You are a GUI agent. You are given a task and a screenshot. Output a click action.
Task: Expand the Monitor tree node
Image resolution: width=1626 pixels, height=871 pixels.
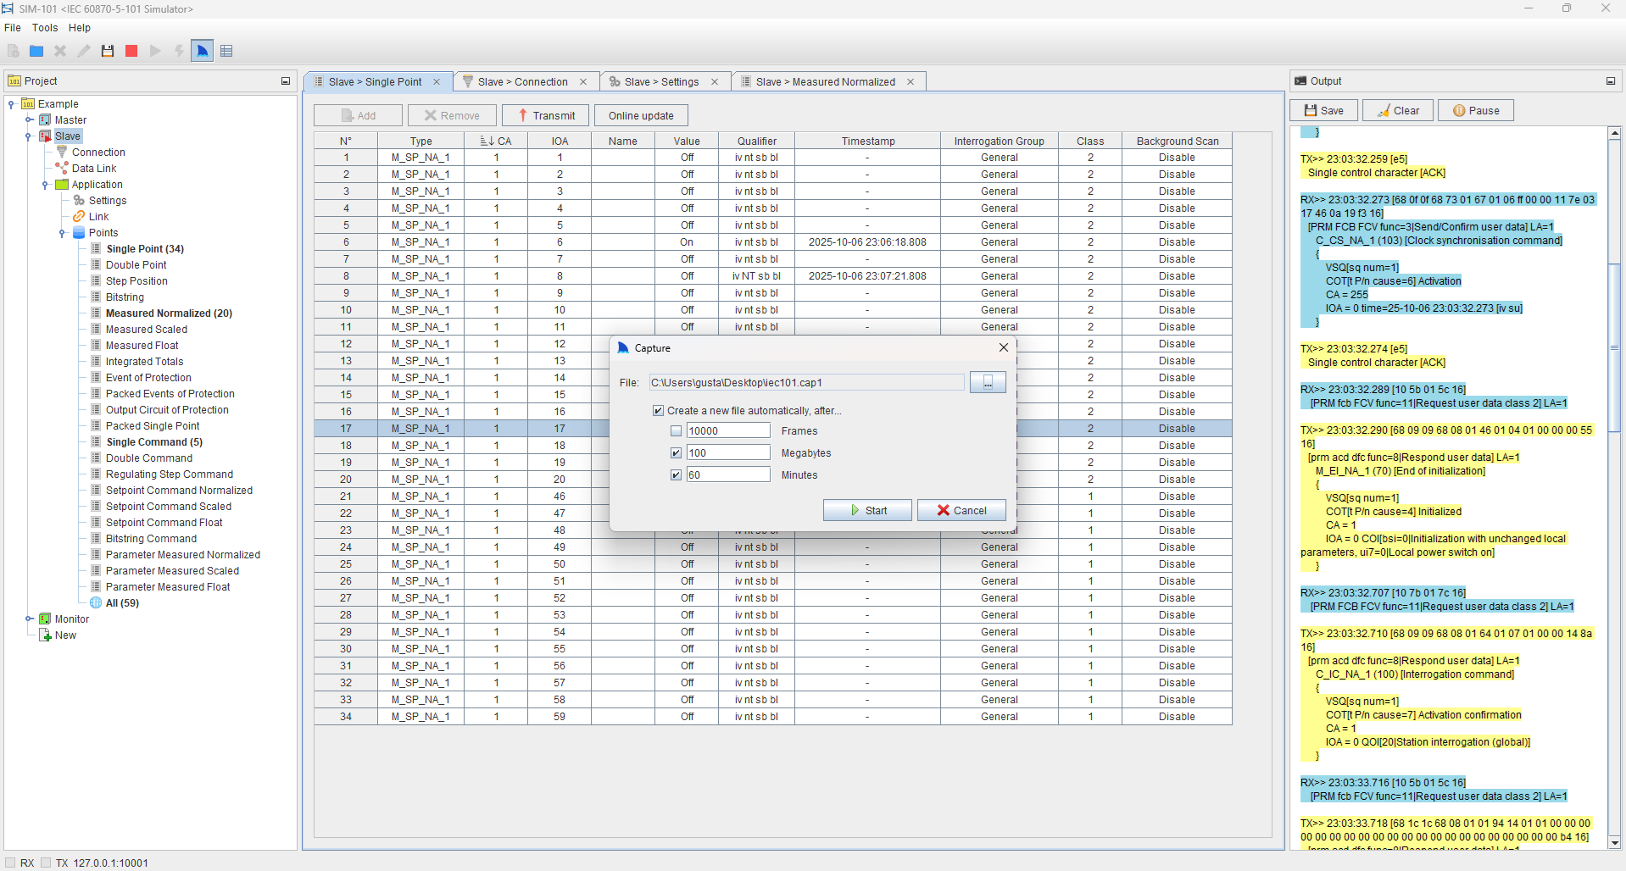tap(29, 619)
